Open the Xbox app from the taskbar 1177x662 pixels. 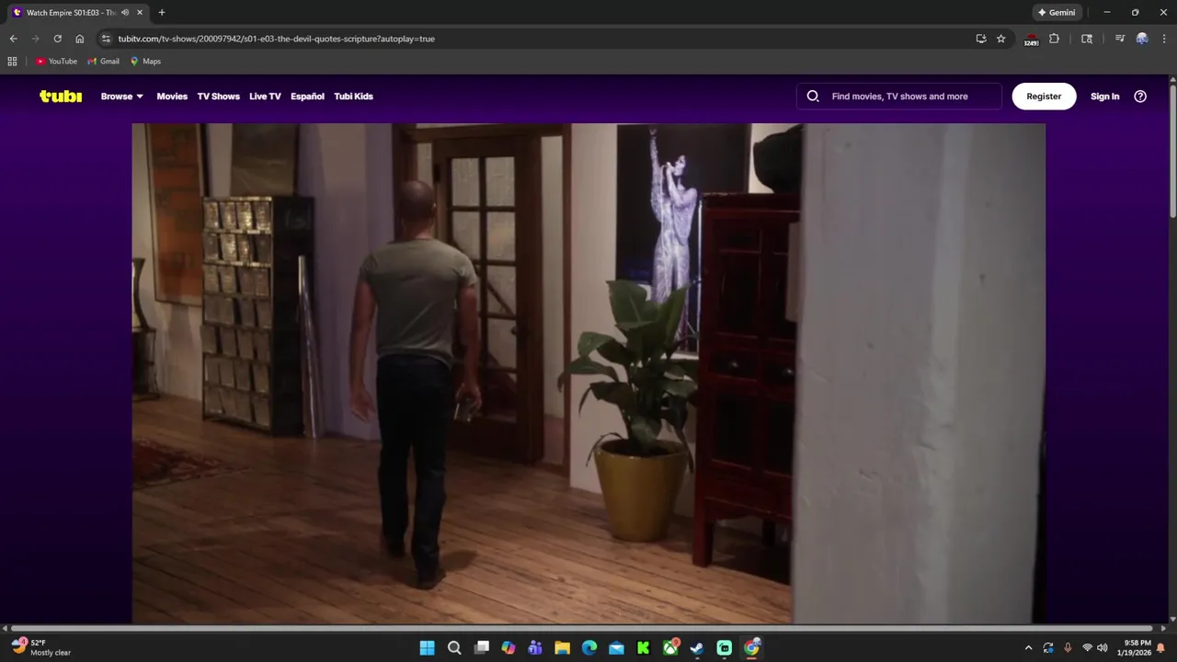click(x=670, y=648)
